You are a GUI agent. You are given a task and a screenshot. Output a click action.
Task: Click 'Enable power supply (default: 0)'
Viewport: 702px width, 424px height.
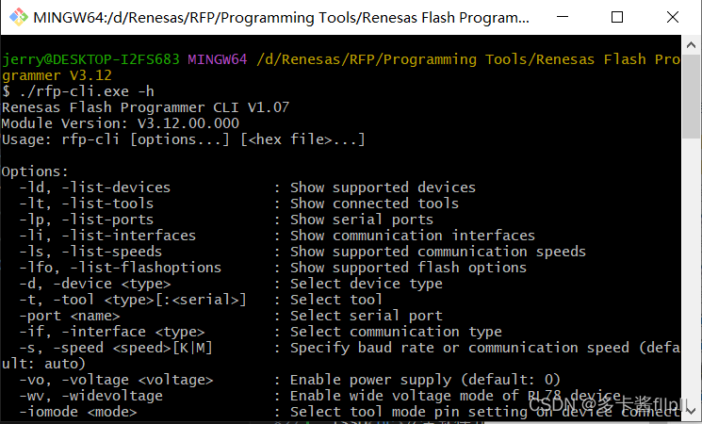(x=425, y=380)
